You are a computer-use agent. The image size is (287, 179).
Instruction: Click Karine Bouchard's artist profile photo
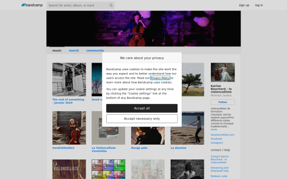pyautogui.click(x=223, y=73)
